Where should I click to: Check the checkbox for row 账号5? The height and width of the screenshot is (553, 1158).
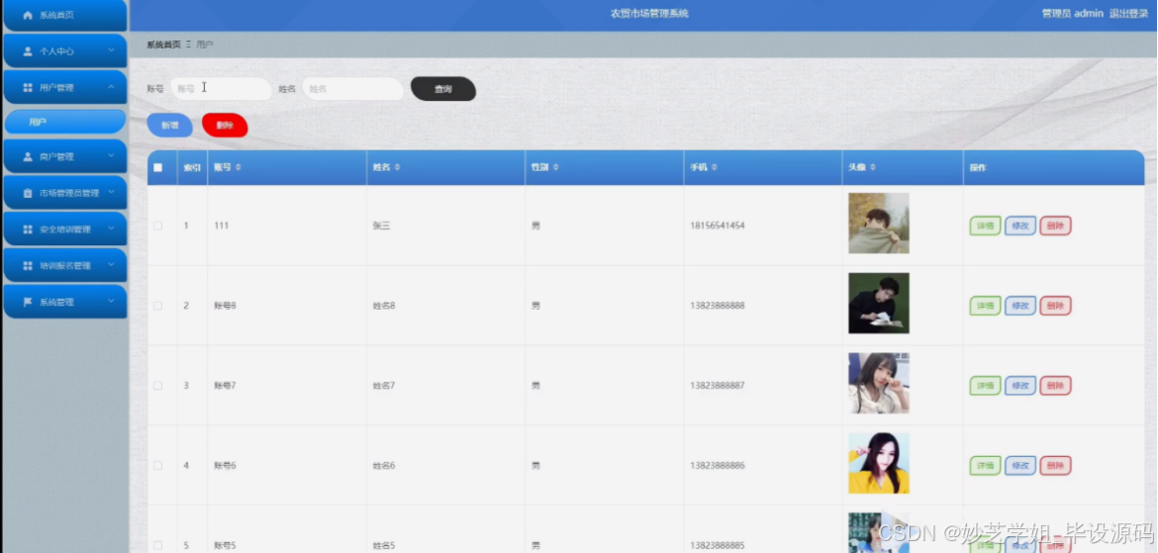[x=157, y=545]
